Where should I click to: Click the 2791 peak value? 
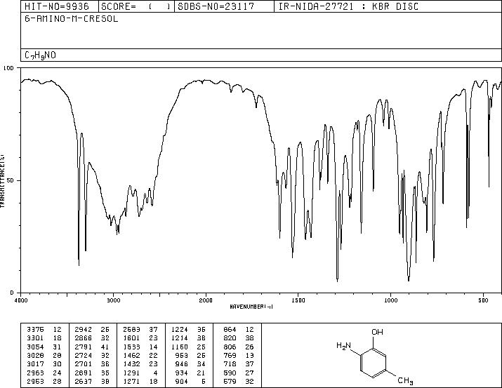(x=84, y=347)
